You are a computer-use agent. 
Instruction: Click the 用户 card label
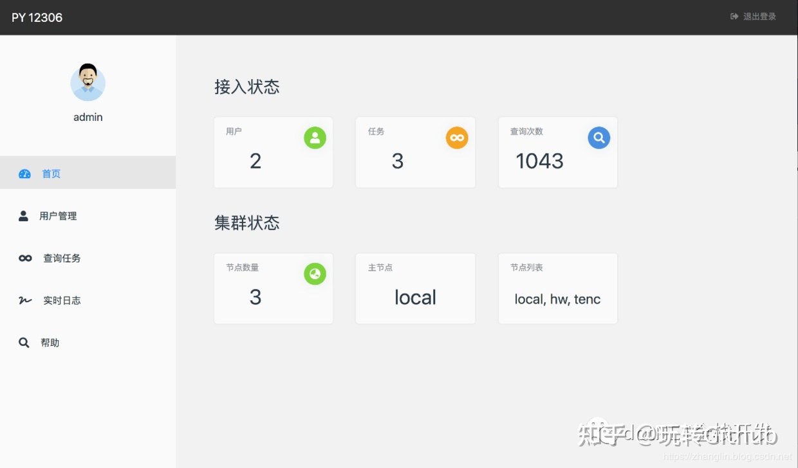point(234,131)
